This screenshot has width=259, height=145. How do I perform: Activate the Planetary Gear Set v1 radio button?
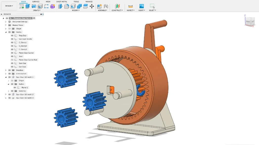coord(34,18)
